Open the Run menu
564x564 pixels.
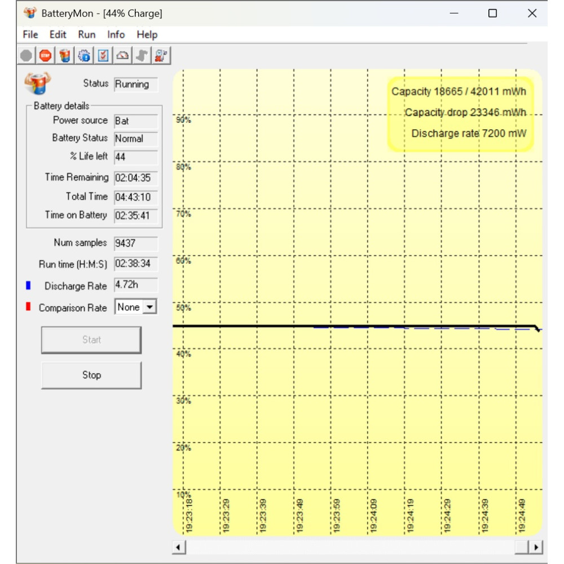[x=87, y=34]
